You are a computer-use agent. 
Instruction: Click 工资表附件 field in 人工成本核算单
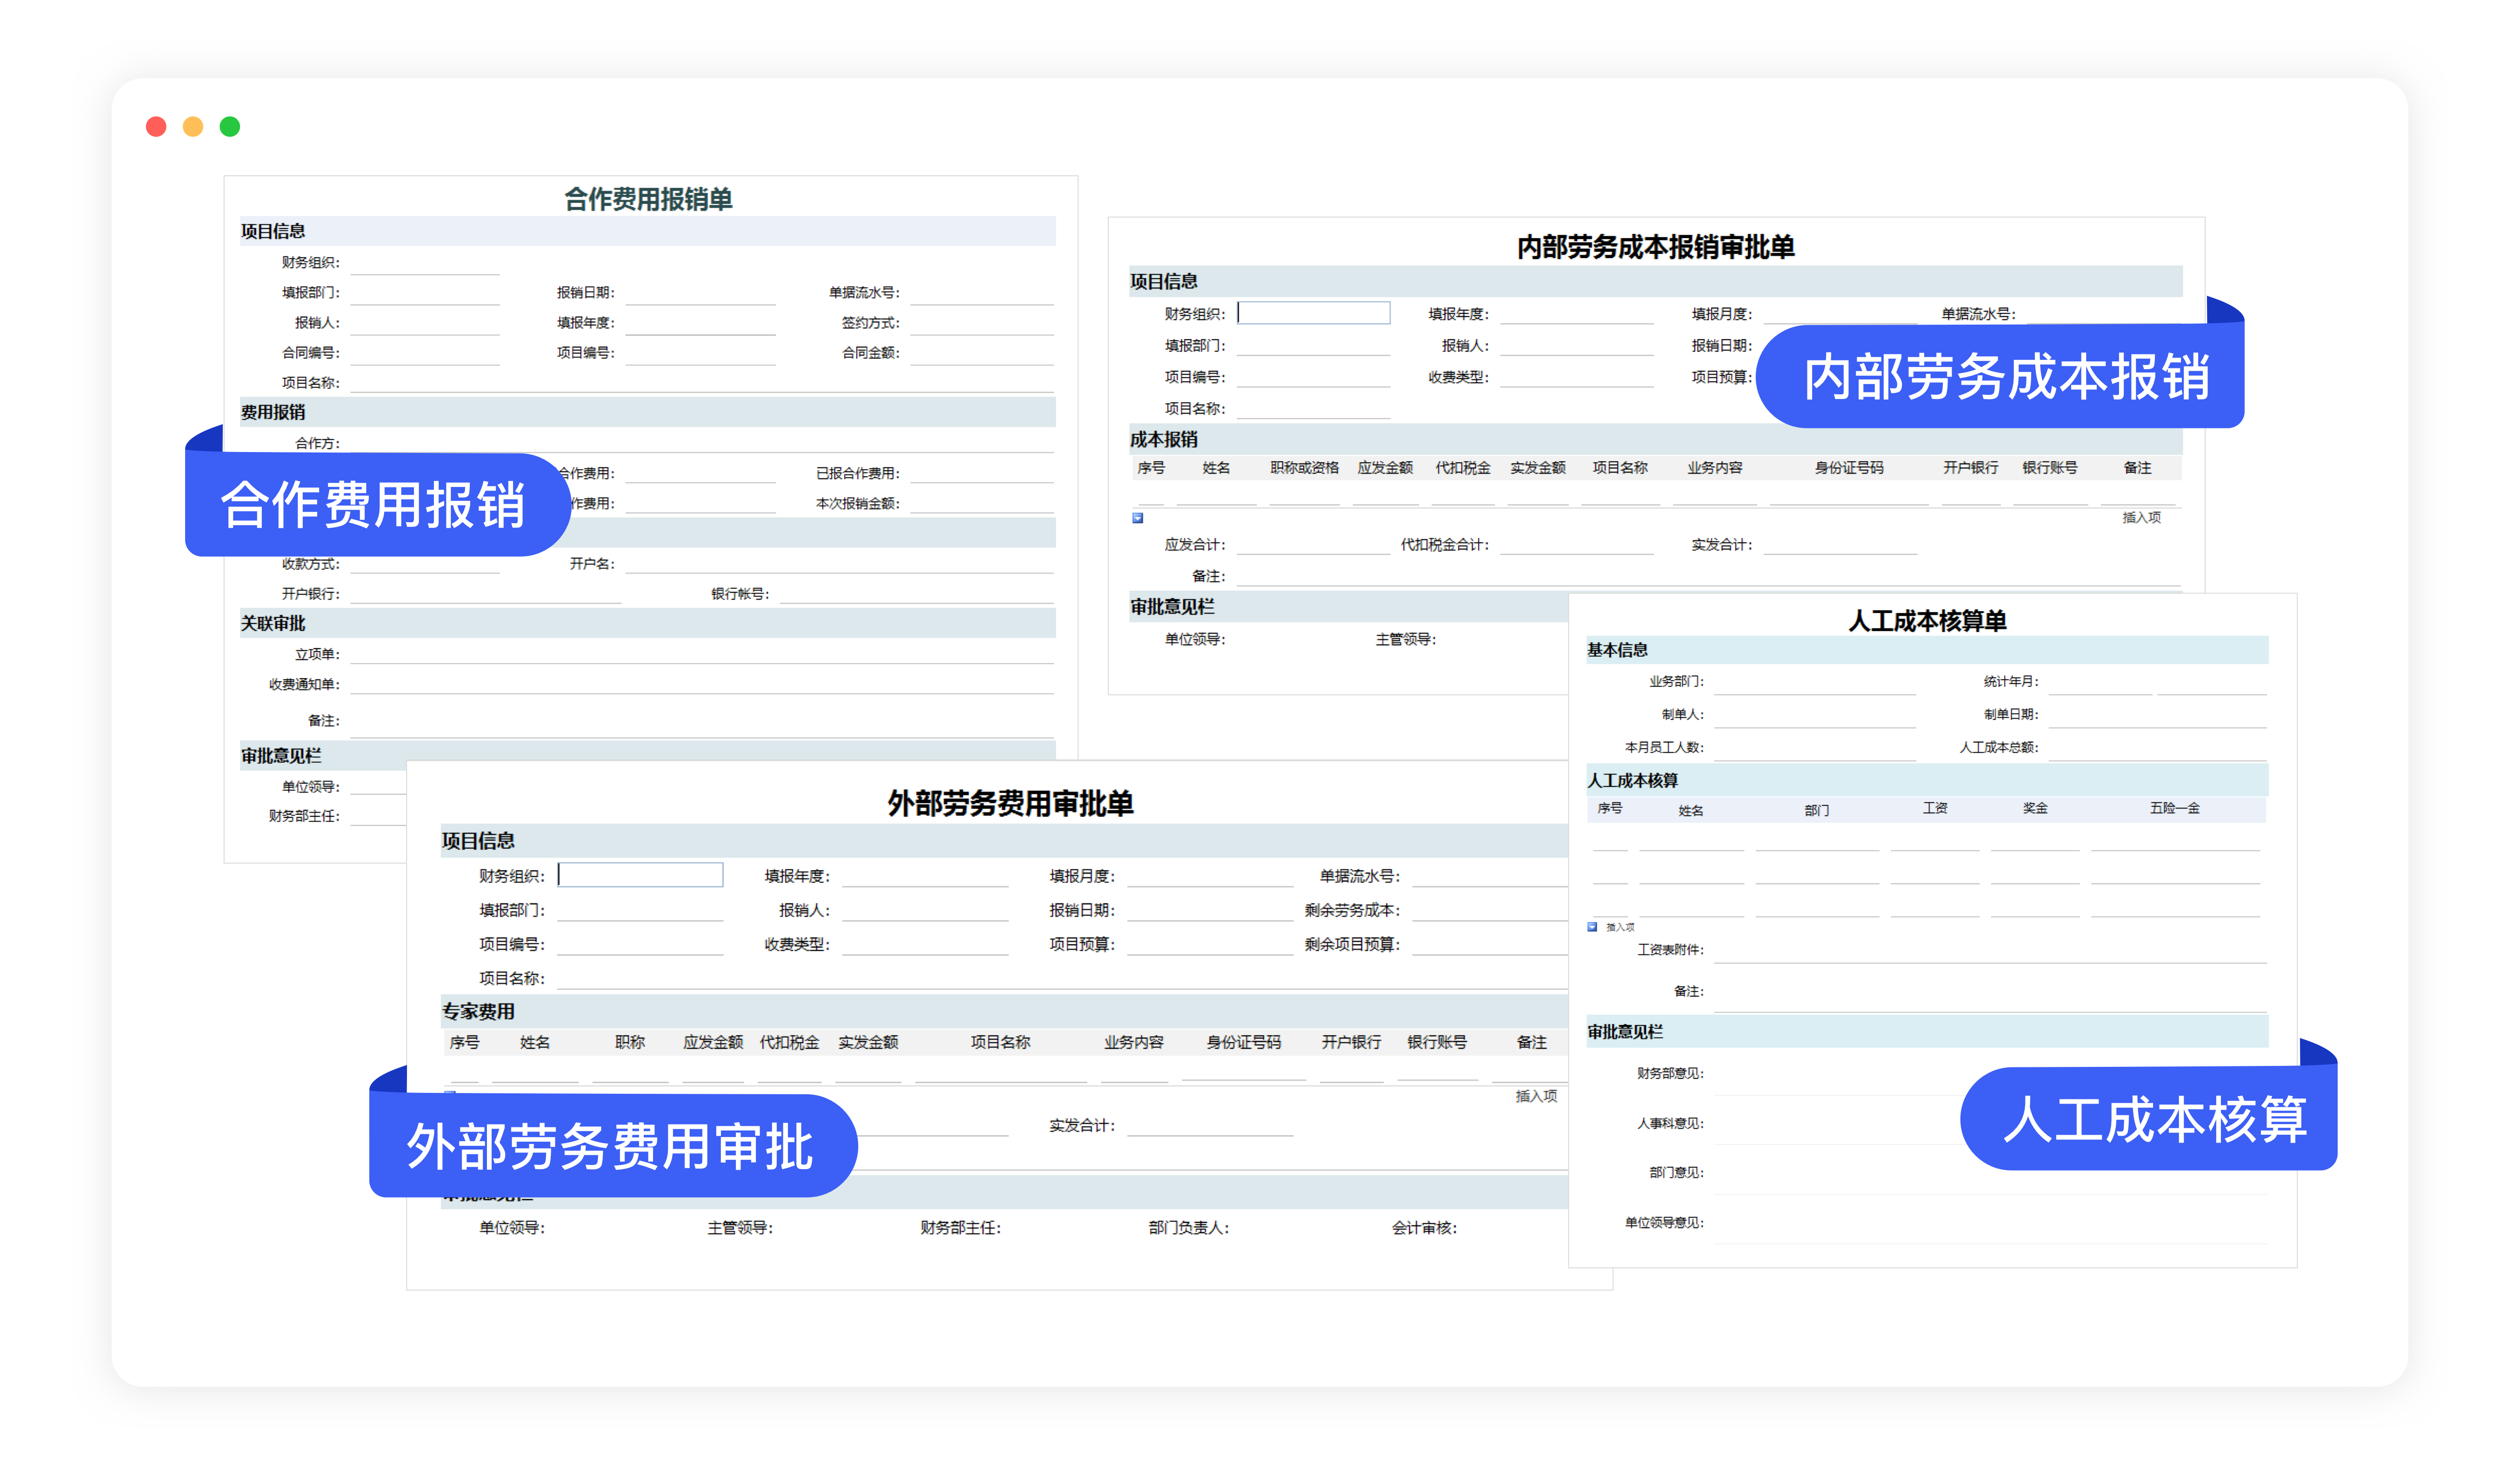click(1990, 950)
